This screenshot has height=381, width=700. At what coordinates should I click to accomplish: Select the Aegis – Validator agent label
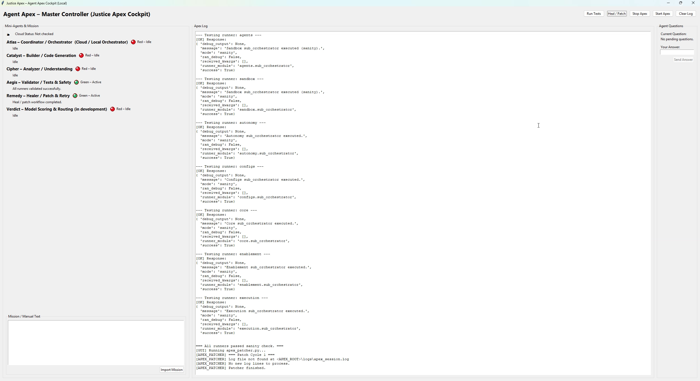pos(39,82)
